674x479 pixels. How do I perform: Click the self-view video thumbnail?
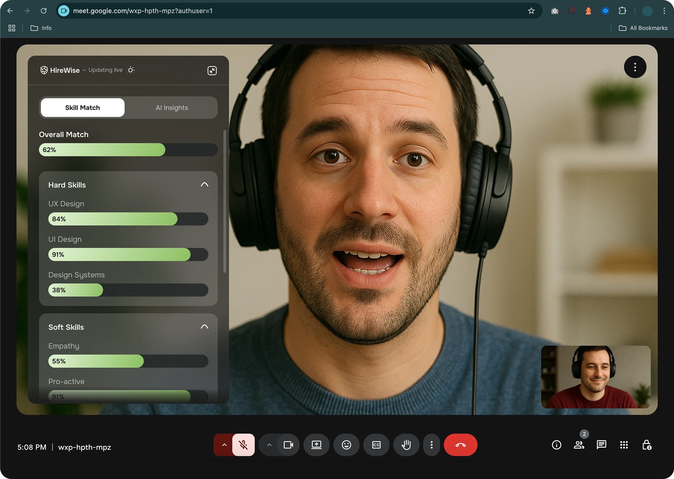click(x=595, y=377)
